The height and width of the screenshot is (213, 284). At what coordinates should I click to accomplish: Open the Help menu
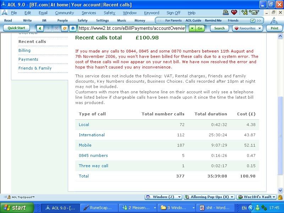coord(191,13)
